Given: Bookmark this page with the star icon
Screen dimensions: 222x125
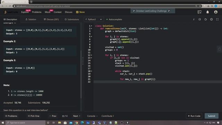Looking at the screenshot, I should pos(200,6).
